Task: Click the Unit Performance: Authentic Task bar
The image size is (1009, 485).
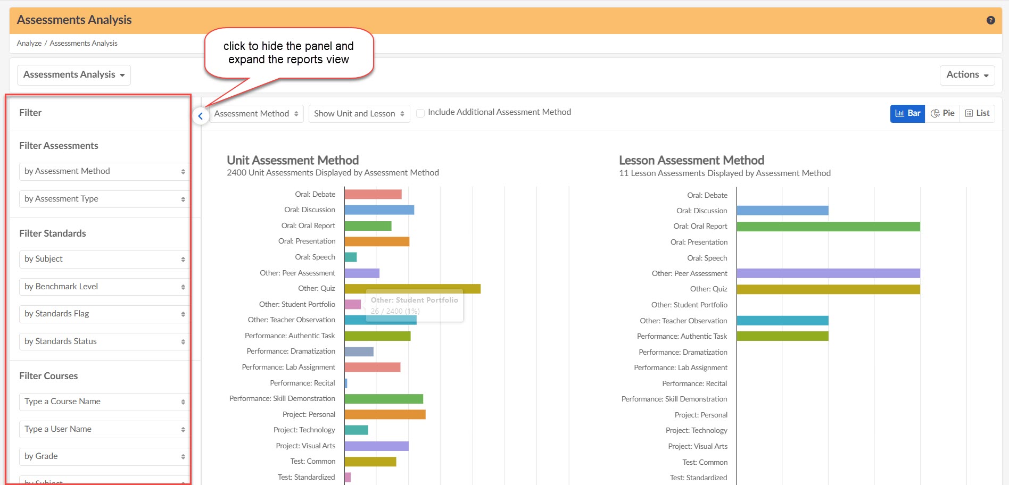Action: point(378,336)
